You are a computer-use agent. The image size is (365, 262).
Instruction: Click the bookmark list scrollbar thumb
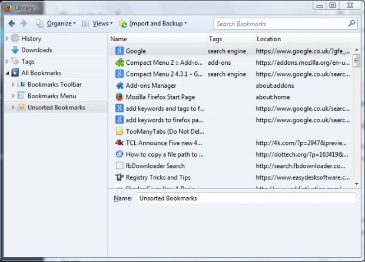point(356,61)
